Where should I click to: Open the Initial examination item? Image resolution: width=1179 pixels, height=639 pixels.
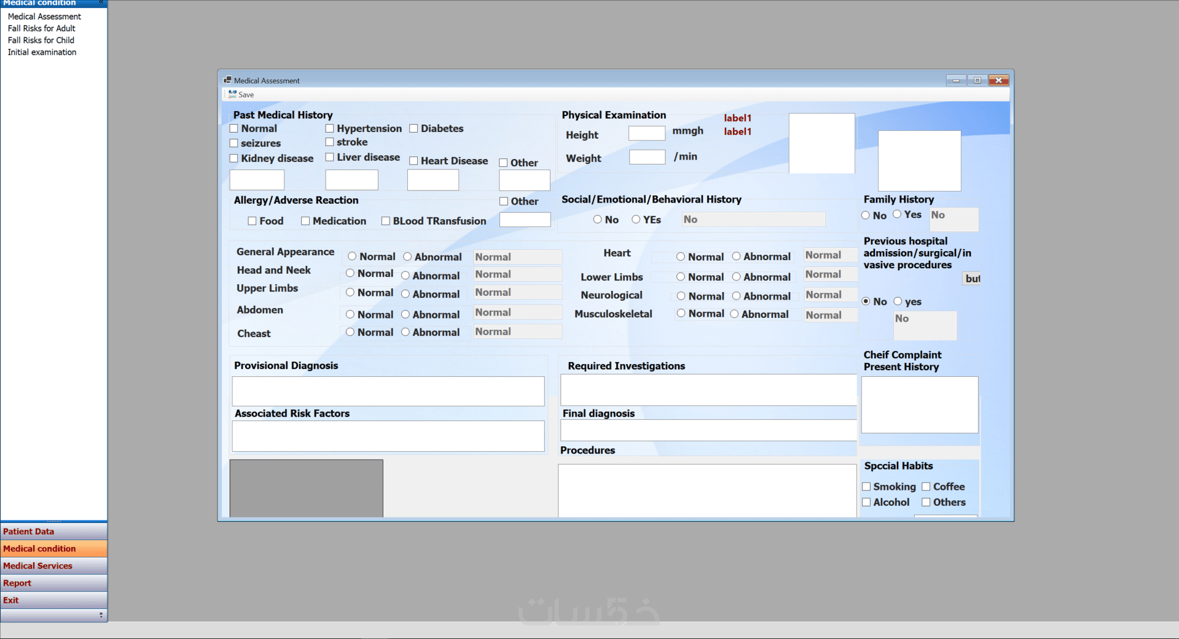[42, 52]
